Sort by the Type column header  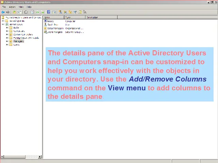[75, 17]
